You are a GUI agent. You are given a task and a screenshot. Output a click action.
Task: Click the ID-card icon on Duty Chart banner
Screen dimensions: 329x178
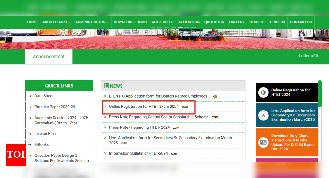pyautogui.click(x=264, y=142)
